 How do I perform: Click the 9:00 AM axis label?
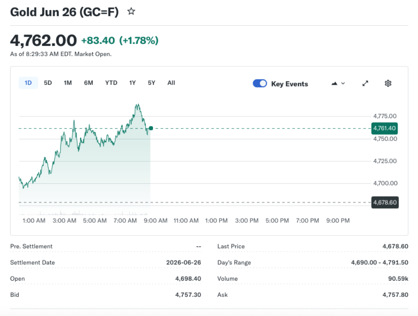click(x=156, y=220)
